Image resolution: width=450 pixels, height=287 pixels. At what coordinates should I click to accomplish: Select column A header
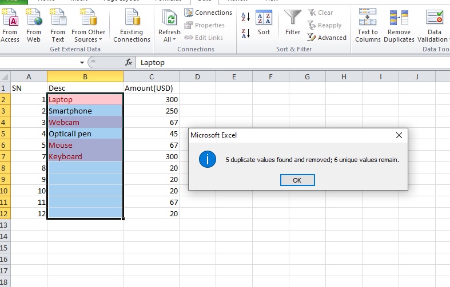point(29,77)
